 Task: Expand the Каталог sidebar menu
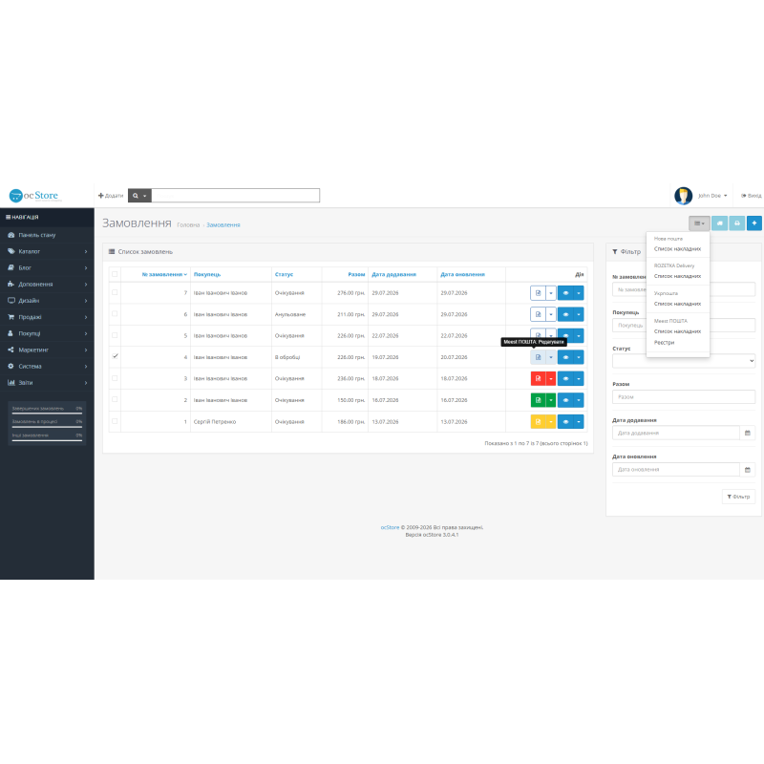click(47, 251)
